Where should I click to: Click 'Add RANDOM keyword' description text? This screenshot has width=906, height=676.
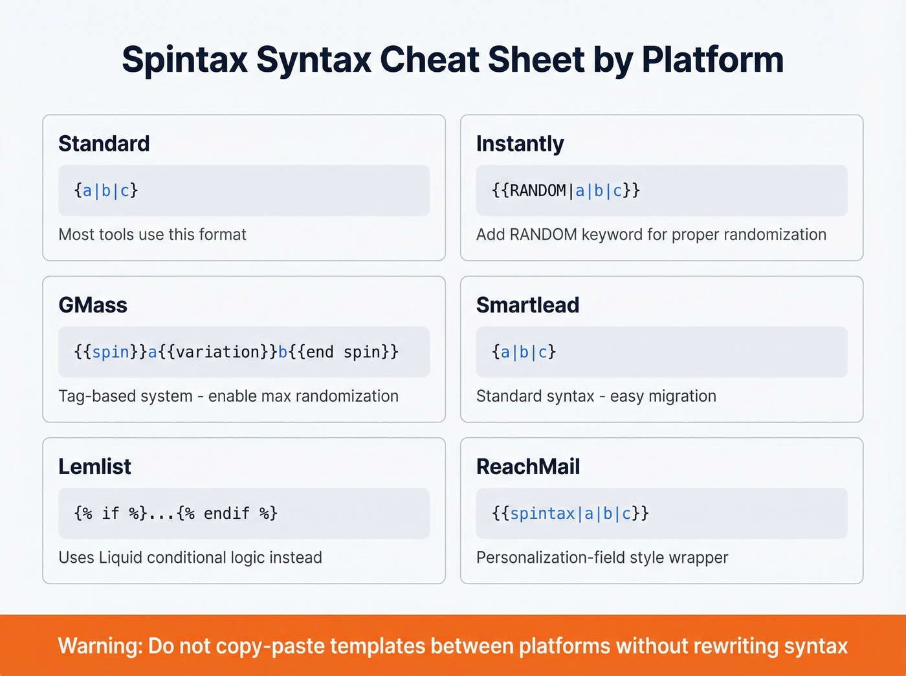click(x=651, y=235)
